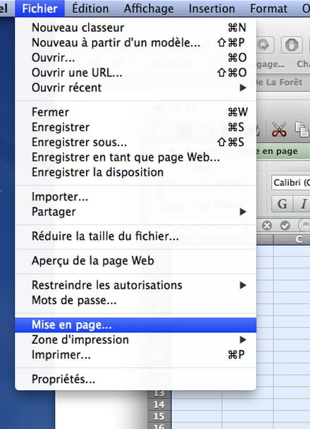Viewport: 310px width, 429px height.
Task: Select Mise en page menu entry
Action: (136, 325)
